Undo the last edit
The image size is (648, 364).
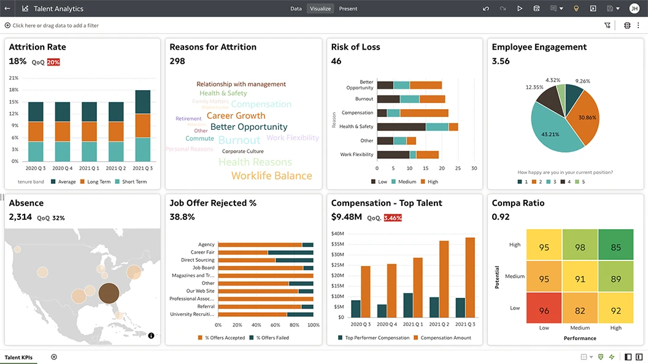(486, 9)
